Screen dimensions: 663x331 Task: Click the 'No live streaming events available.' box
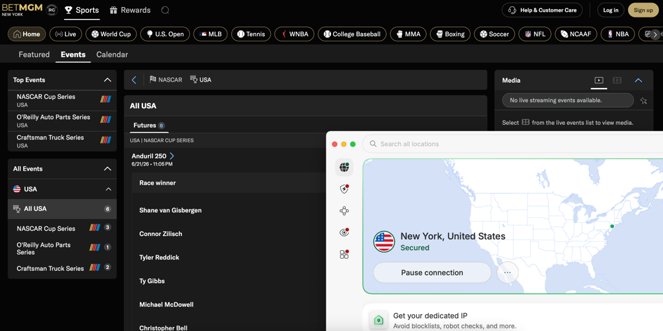[x=568, y=100]
